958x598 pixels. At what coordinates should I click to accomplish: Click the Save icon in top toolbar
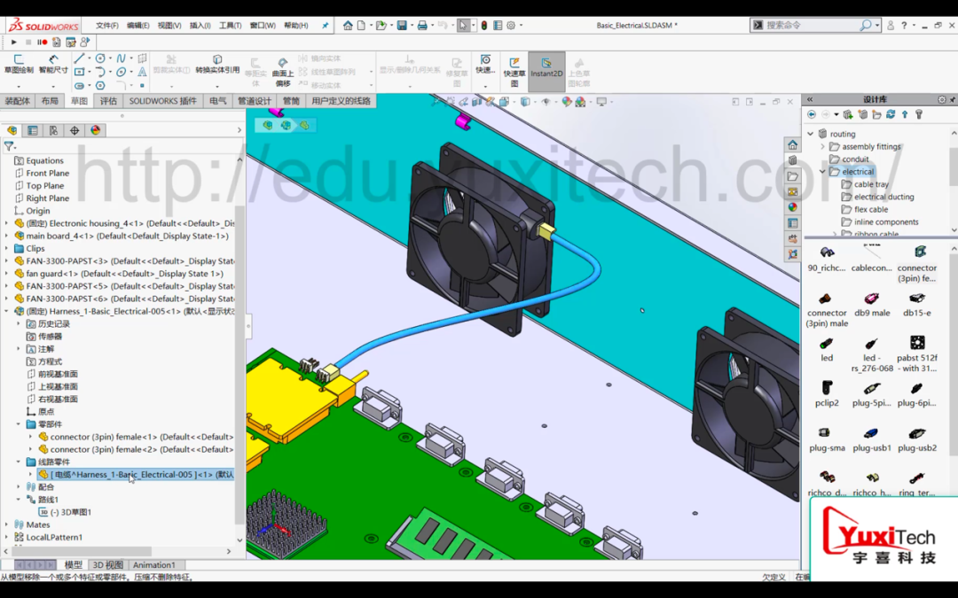point(402,25)
